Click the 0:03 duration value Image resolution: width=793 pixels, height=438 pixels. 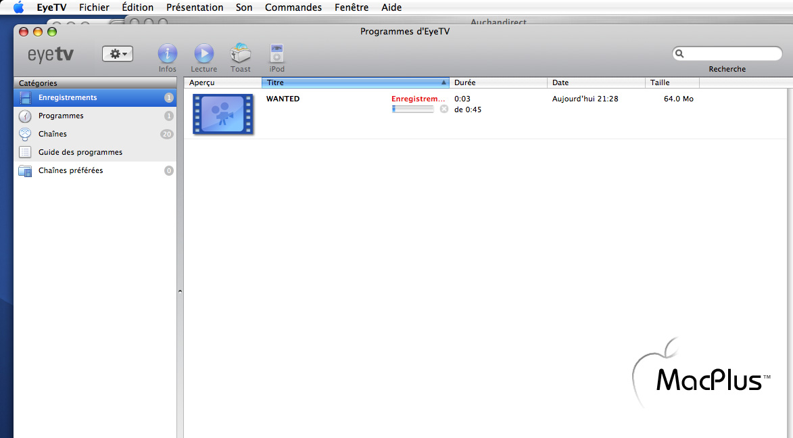(x=462, y=99)
